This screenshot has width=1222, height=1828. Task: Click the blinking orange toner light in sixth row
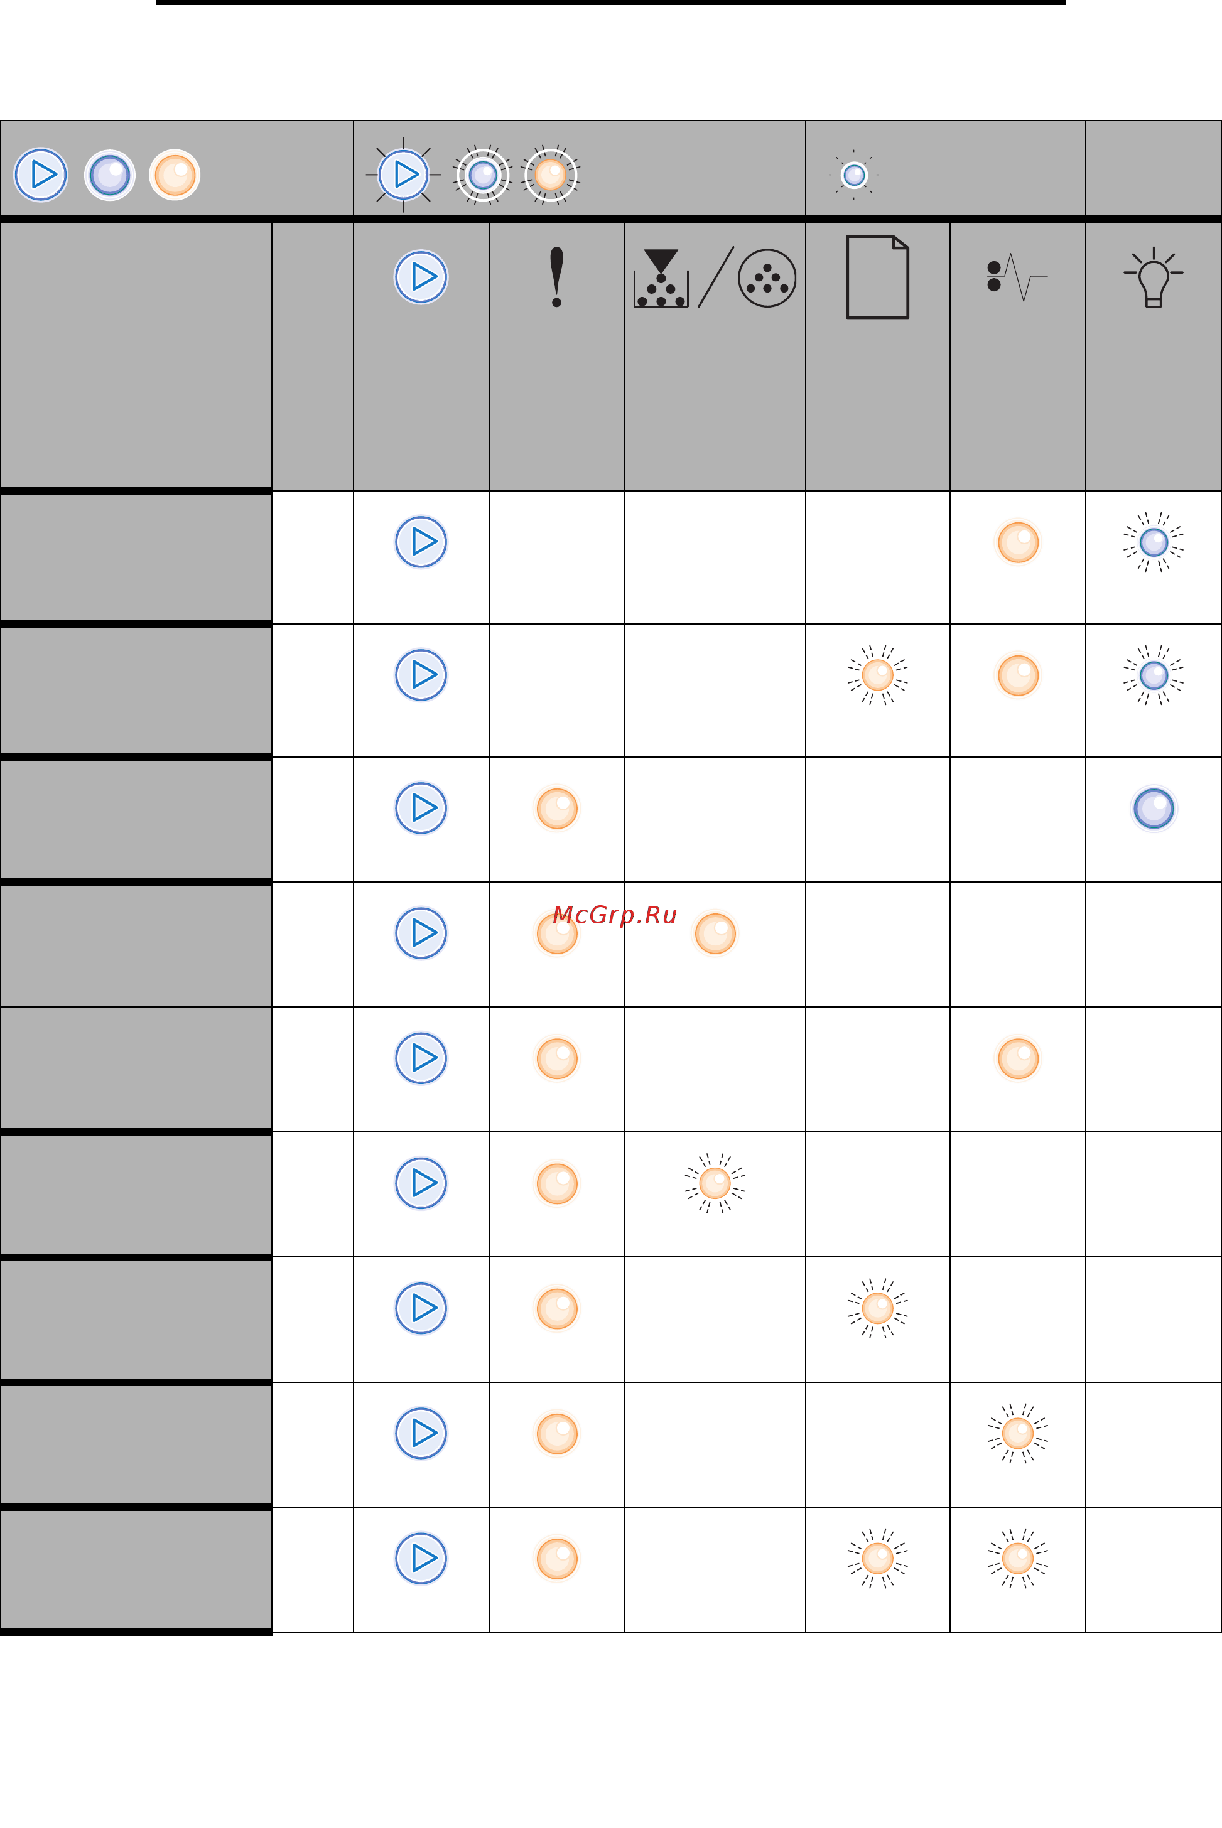(x=715, y=1183)
